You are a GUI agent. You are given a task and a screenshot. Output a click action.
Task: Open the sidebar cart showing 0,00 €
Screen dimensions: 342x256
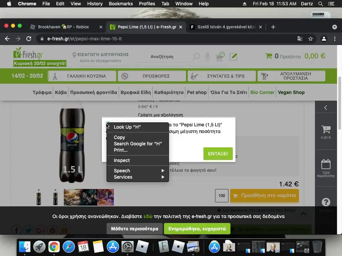(326, 132)
